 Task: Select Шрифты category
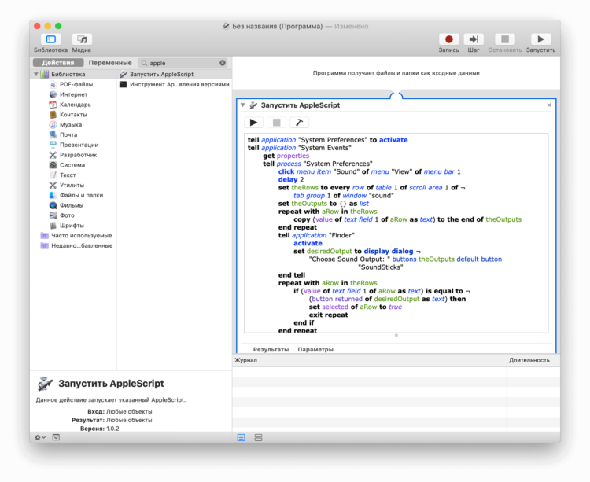(x=74, y=225)
